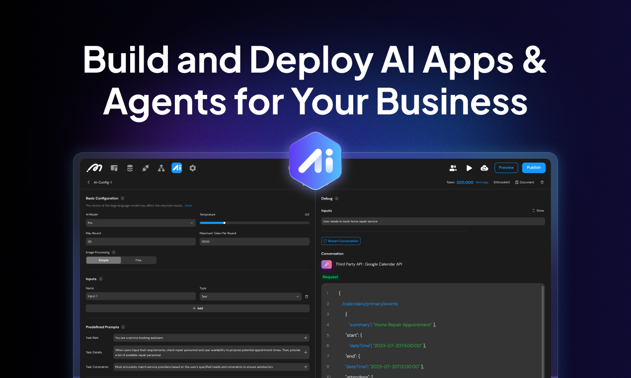Open the collaborators people icon
Image resolution: width=631 pixels, height=378 pixels.
tap(453, 168)
